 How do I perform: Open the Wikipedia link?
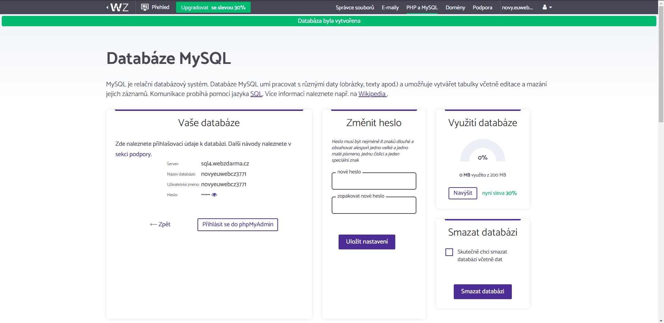[372, 94]
